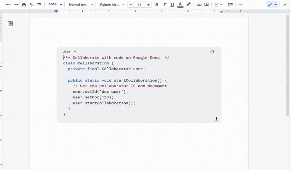The image size is (290, 170).
Task: Increase font size with plus button
Action: (148, 5)
